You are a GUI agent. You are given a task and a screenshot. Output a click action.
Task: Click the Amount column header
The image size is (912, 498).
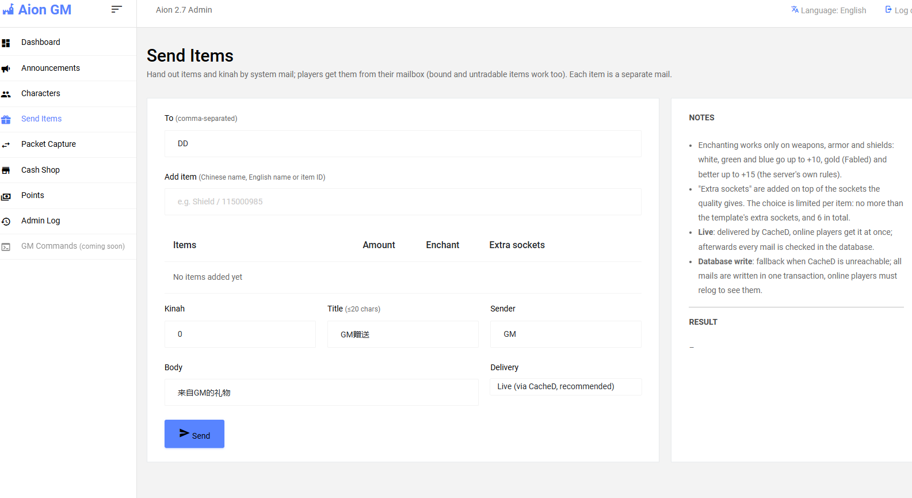pyautogui.click(x=379, y=245)
